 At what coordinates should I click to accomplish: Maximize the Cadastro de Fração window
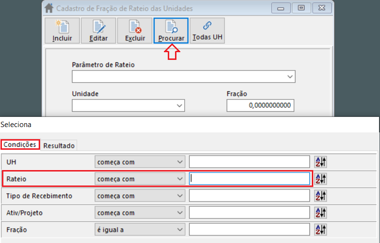point(301,8)
